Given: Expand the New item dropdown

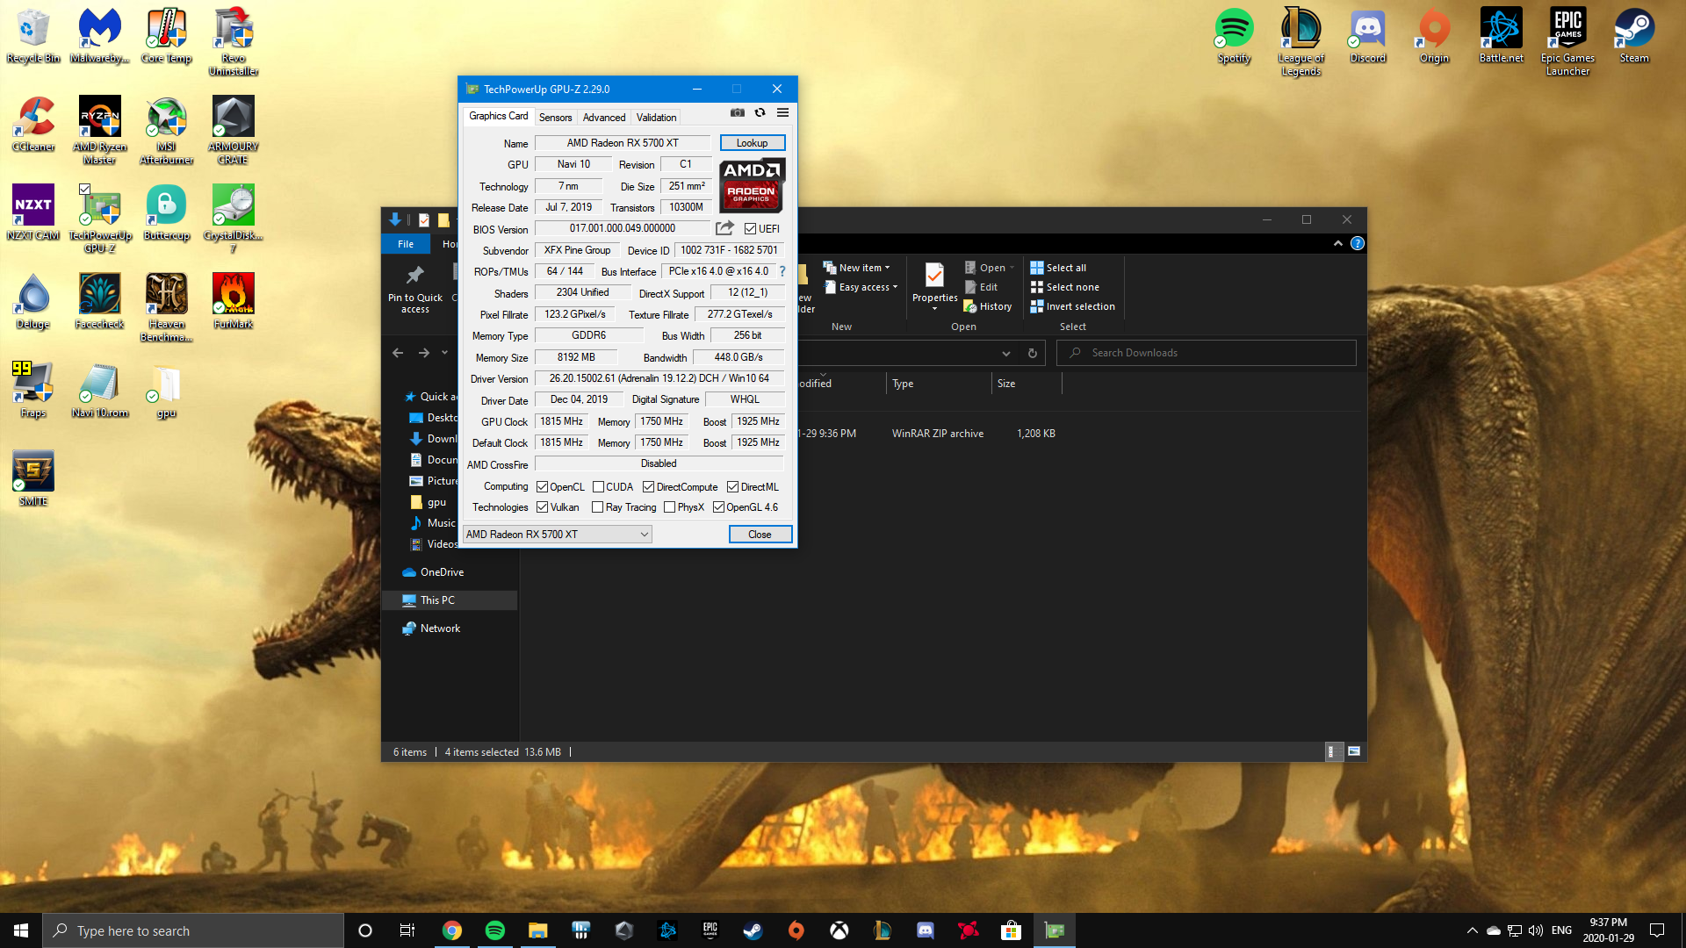Looking at the screenshot, I should (887, 268).
